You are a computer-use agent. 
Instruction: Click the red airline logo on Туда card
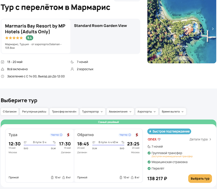coord(68,135)
